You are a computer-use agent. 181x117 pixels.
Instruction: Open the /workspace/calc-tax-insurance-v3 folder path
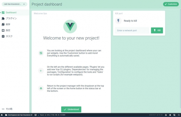[x=19, y=115]
